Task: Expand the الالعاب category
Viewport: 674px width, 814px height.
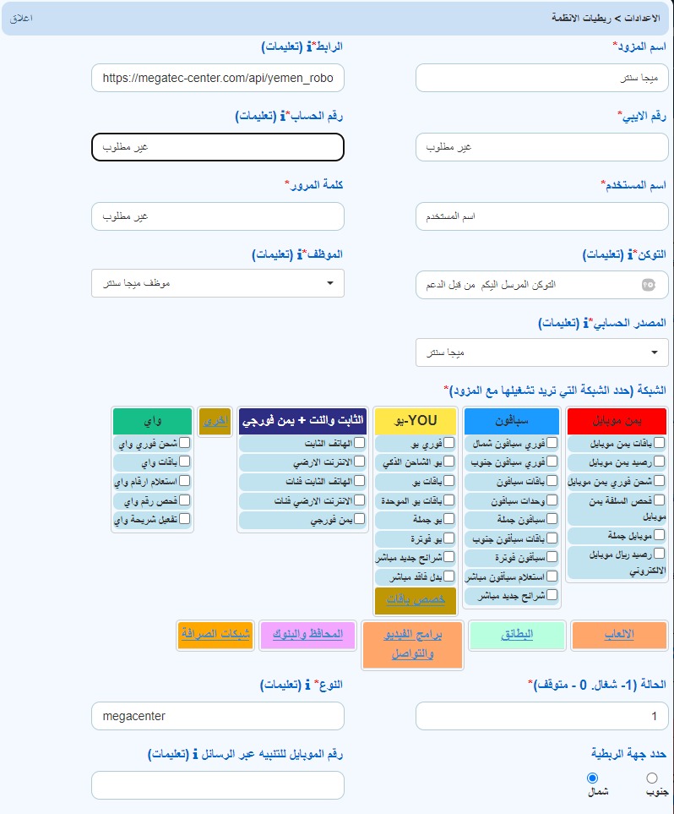Action: tap(619, 635)
